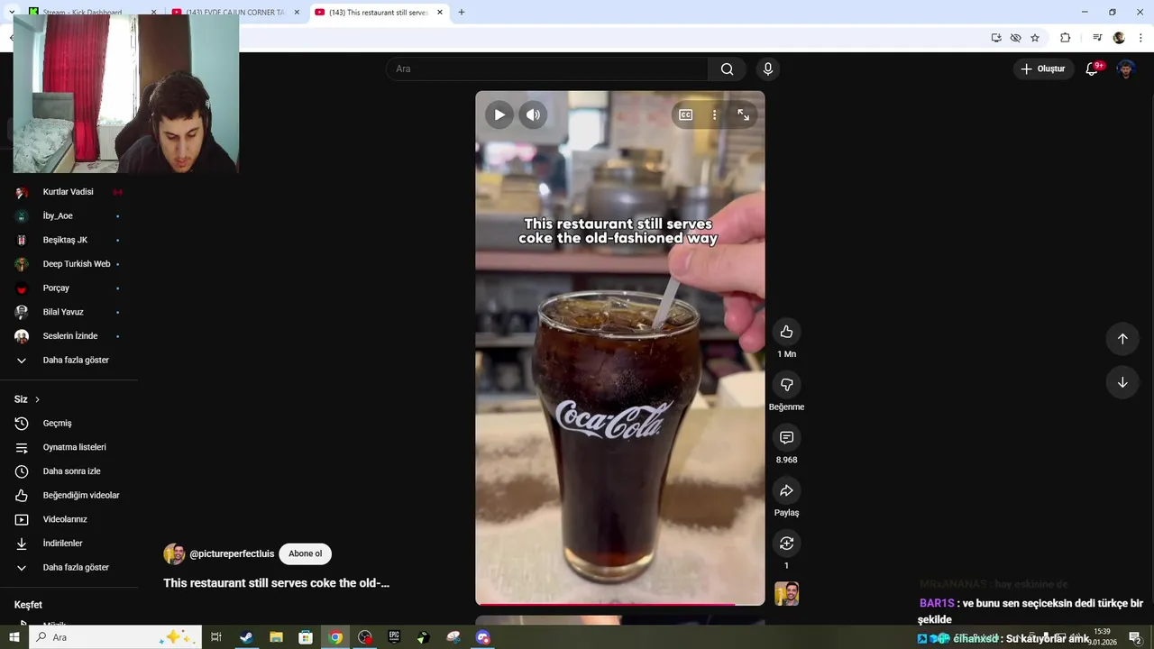Focus the Ara search field
This screenshot has height=649, width=1154.
pyautogui.click(x=546, y=69)
